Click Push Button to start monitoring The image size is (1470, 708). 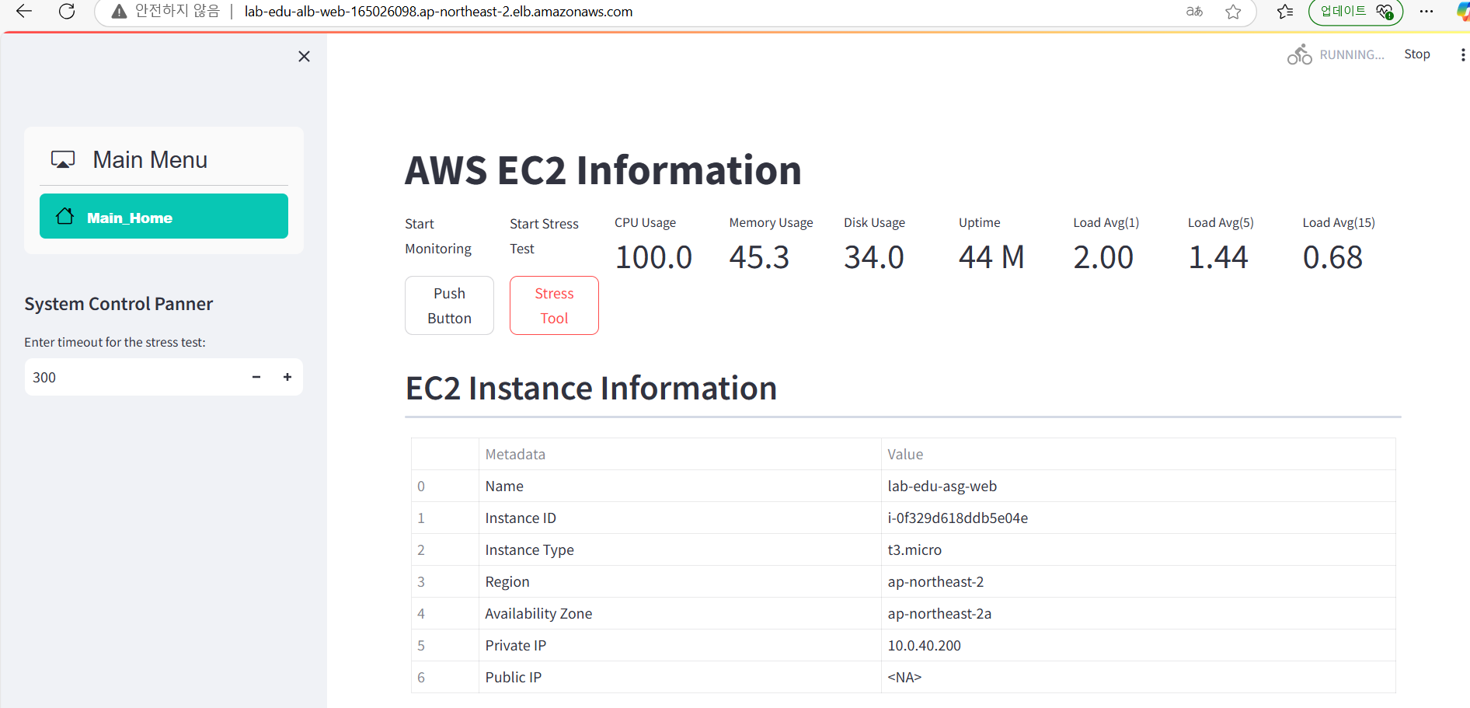(449, 305)
